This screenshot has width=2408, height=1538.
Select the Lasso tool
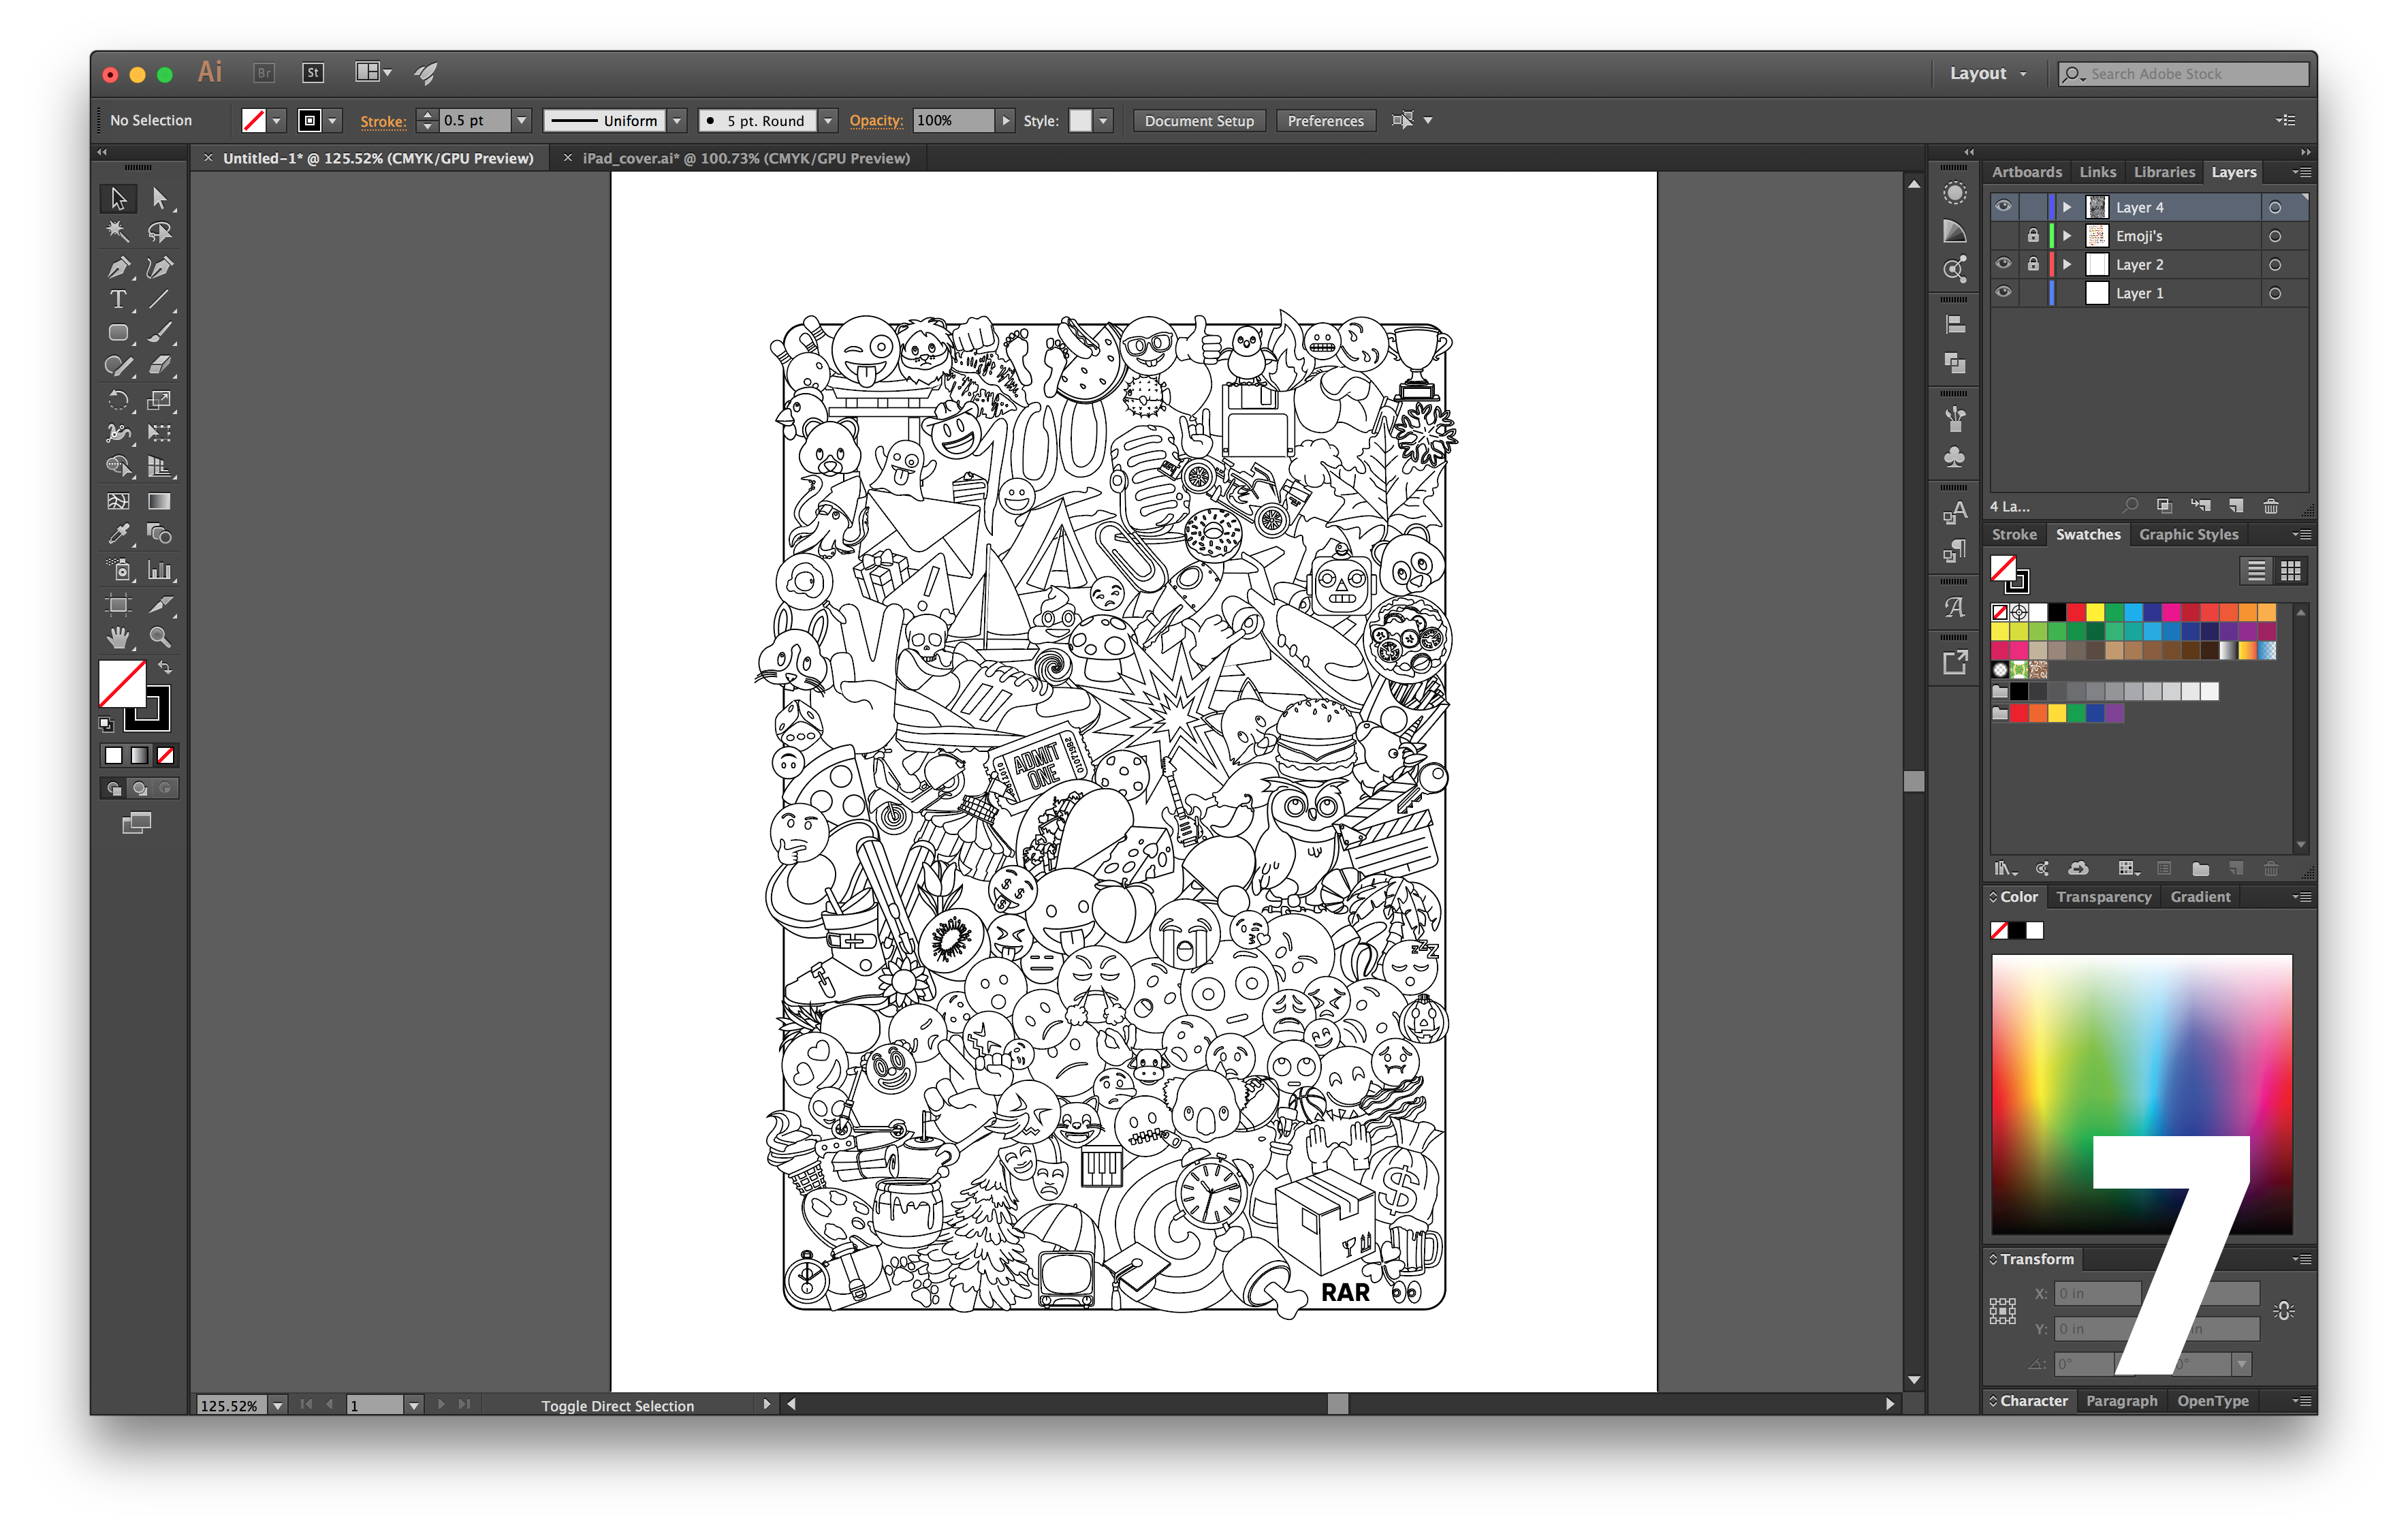(159, 232)
